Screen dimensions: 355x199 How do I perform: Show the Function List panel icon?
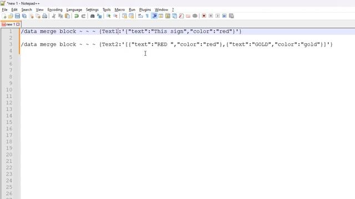point(181,16)
